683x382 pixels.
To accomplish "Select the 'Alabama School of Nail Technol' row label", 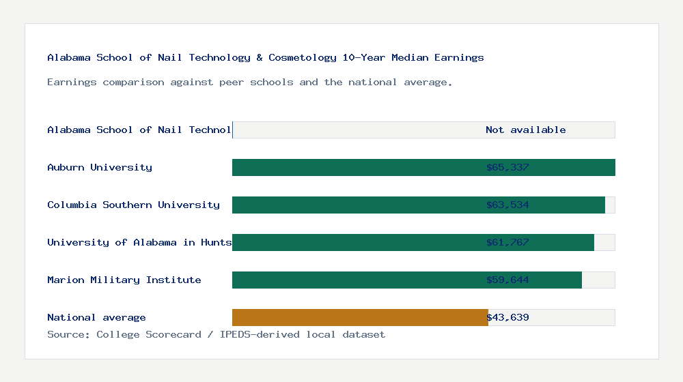I will [139, 130].
